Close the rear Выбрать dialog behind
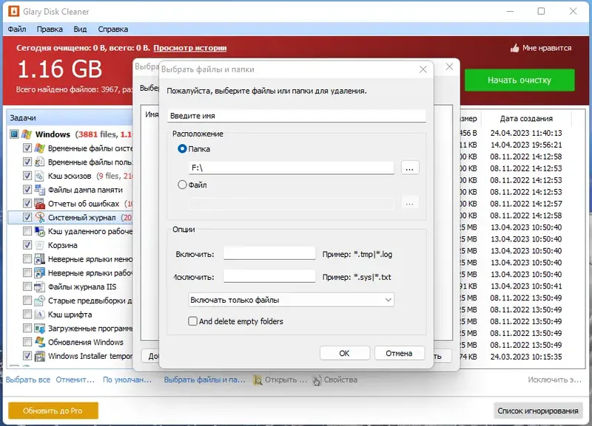Viewport: 592px width, 426px height. coord(449,66)
